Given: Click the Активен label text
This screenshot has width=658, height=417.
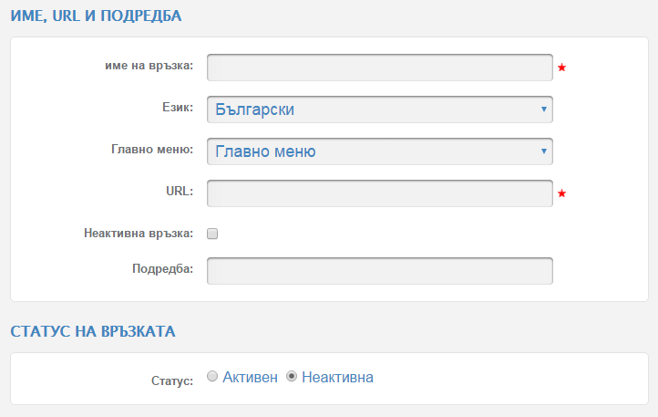Looking at the screenshot, I should pyautogui.click(x=250, y=378).
